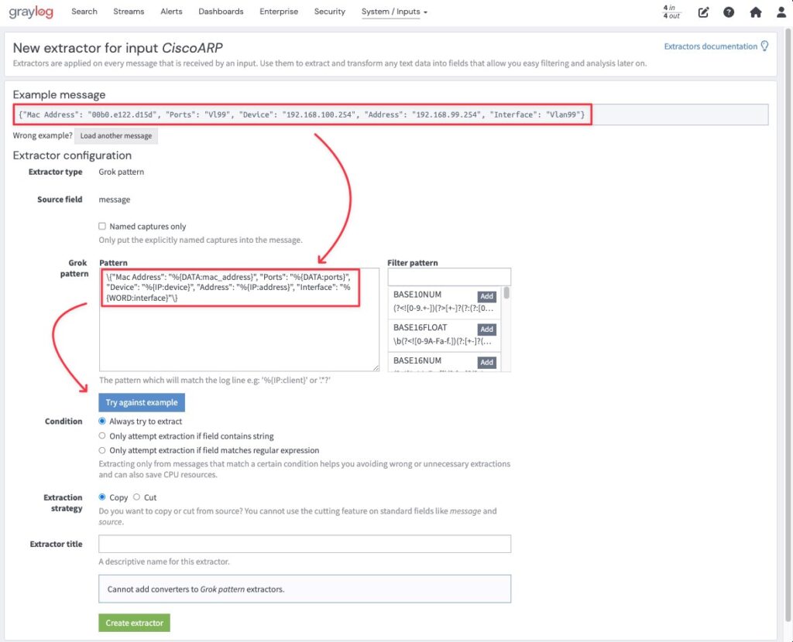Grab the Pattern textarea resize handle
Screen dimensions: 793x642
376,367
